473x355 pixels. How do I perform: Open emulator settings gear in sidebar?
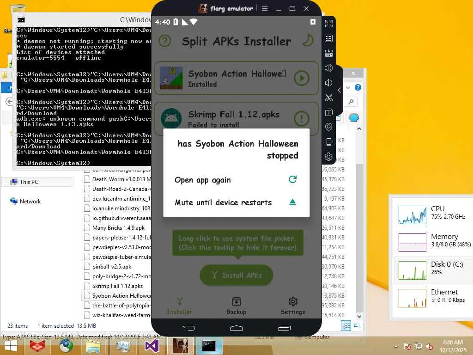click(x=328, y=157)
